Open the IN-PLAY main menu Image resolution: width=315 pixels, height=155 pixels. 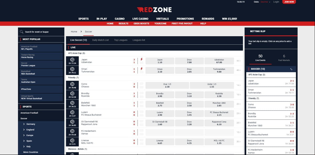pyautogui.click(x=102, y=19)
